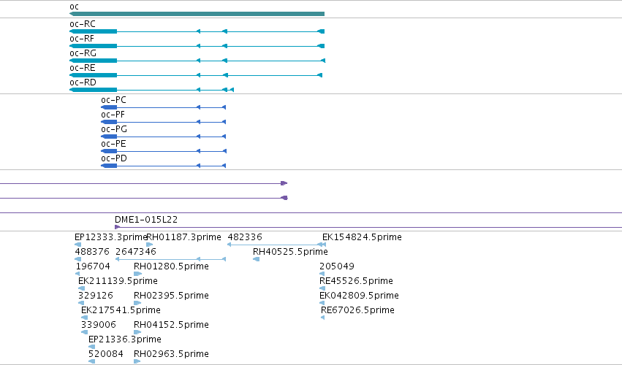Click the oc-RD transcript label
This screenshot has width=622, height=365.
tap(83, 82)
